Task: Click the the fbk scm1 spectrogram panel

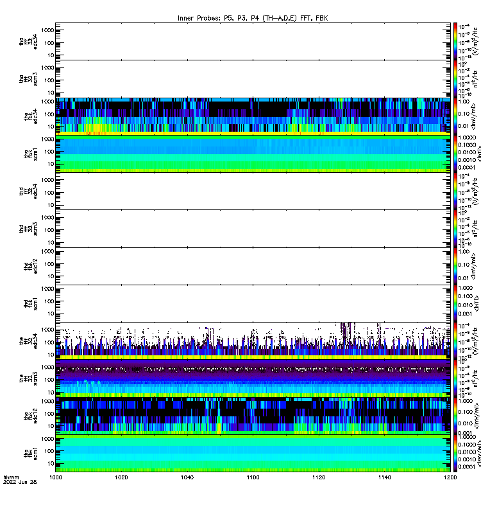Action: click(253, 453)
